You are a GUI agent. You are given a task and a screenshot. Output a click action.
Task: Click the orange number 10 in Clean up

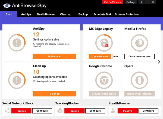pyautogui.click(x=36, y=72)
